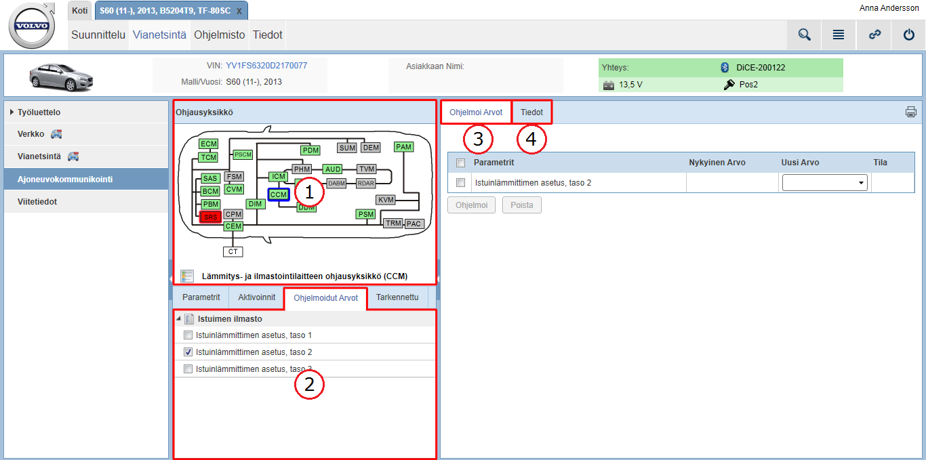Select the PAM control unit node
This screenshot has height=460, width=926.
(403, 147)
